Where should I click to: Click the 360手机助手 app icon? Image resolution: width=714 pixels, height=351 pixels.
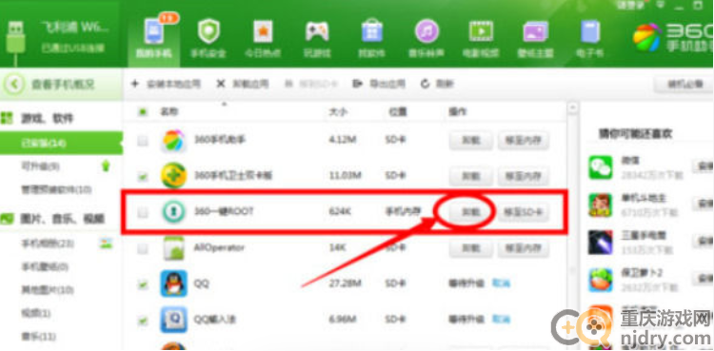(x=173, y=141)
